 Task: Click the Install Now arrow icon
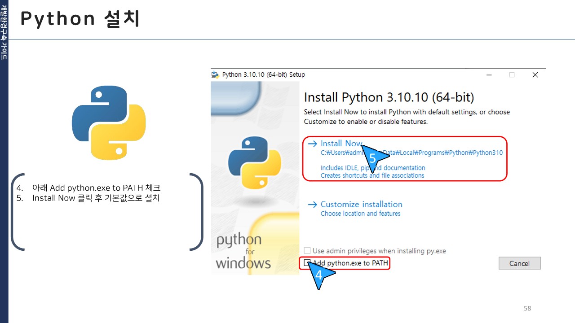[312, 144]
